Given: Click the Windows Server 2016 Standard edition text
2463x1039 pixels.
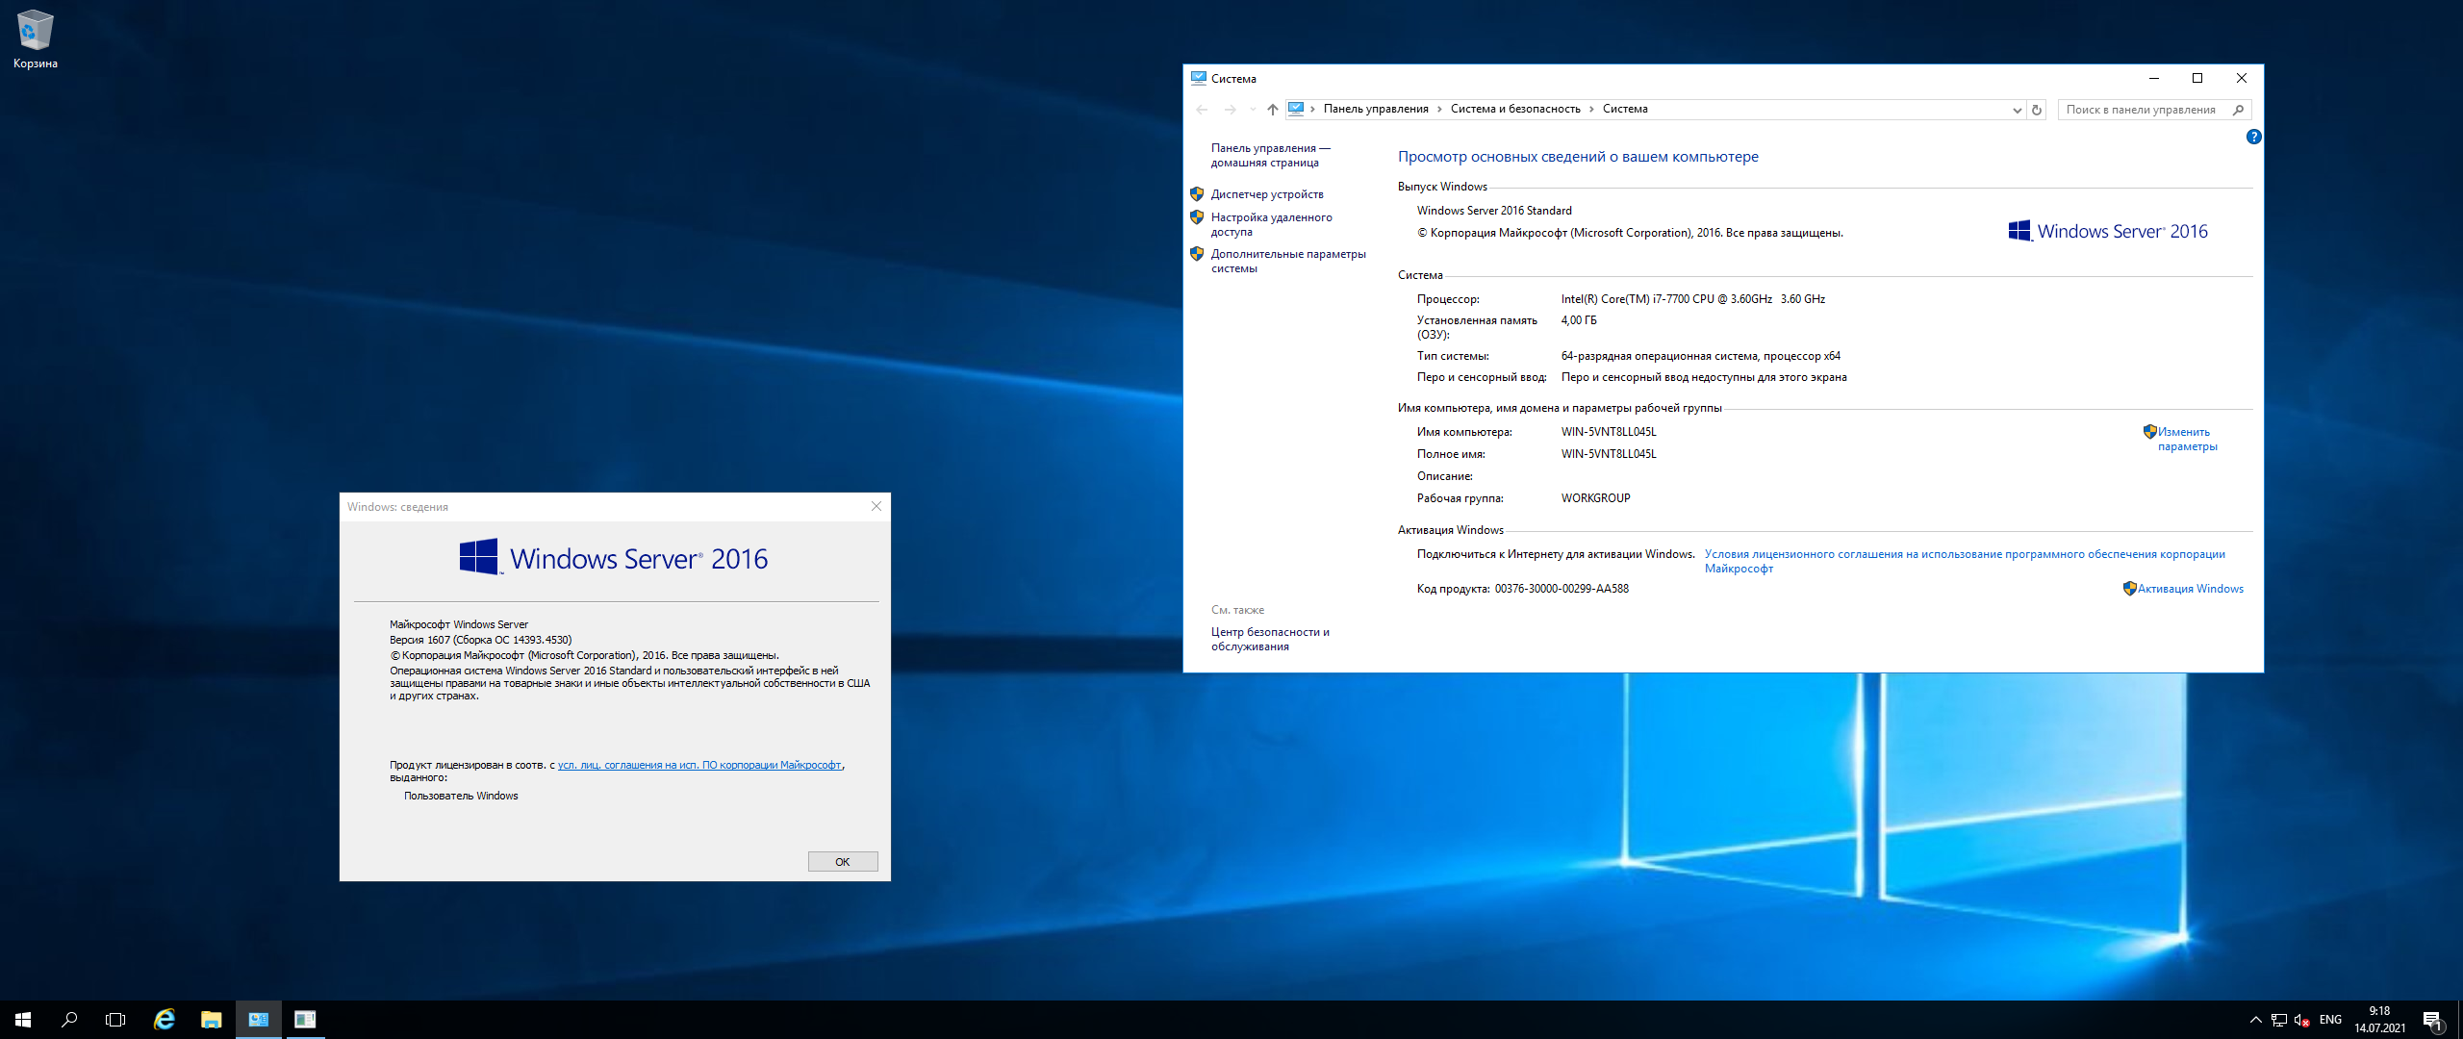Looking at the screenshot, I should point(1494,211).
